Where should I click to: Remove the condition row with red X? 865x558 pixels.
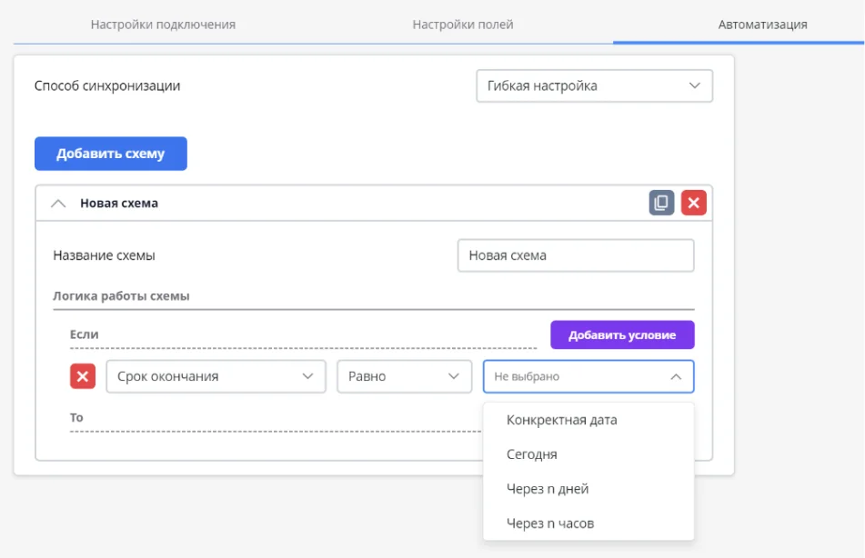(83, 376)
